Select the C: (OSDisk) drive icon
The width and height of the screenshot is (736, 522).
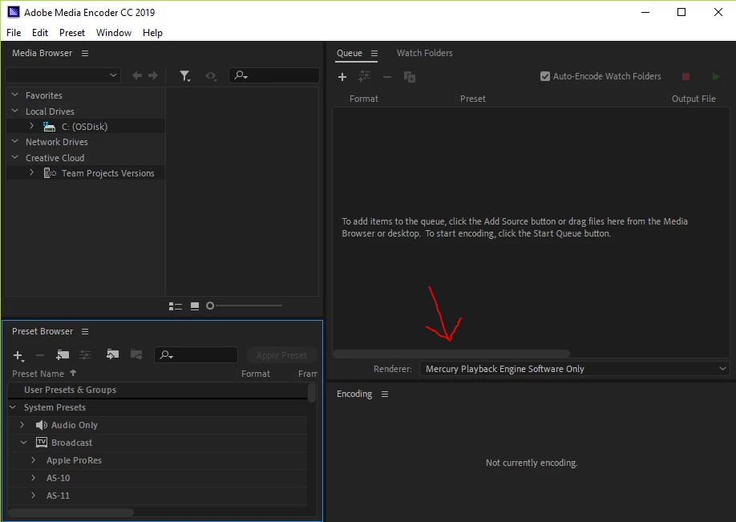[x=49, y=127]
